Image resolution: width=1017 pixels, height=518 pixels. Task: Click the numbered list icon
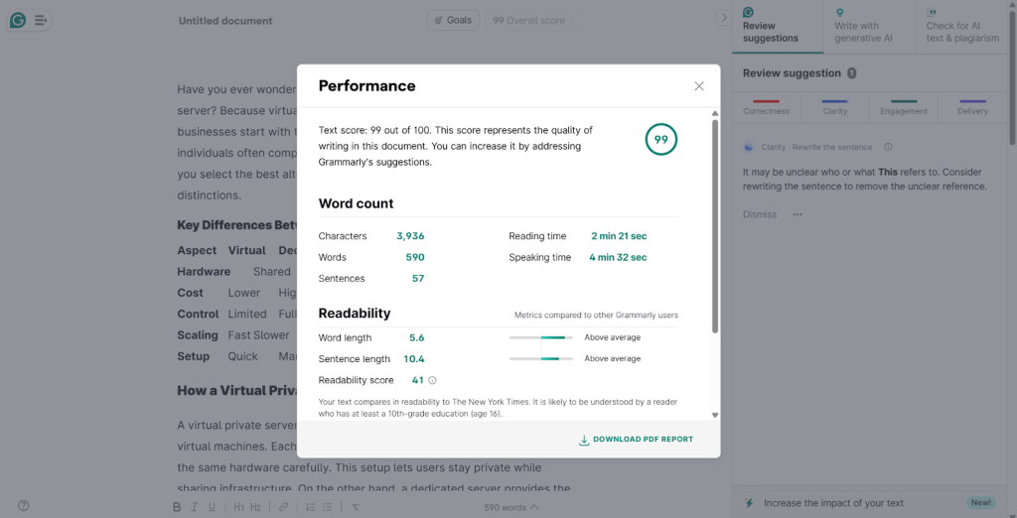310,507
